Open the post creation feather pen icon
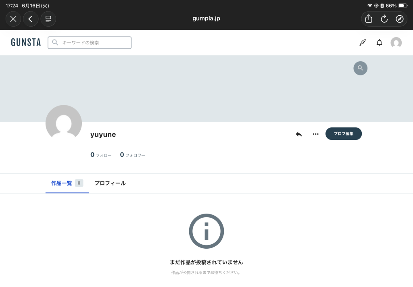Image resolution: width=413 pixels, height=287 pixels. click(363, 42)
